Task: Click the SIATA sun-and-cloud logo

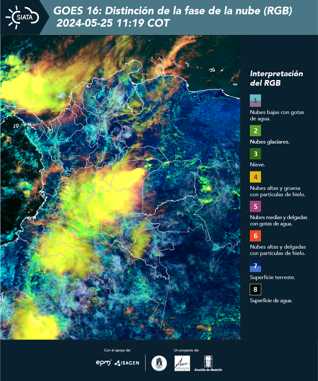Action: pyautogui.click(x=22, y=17)
